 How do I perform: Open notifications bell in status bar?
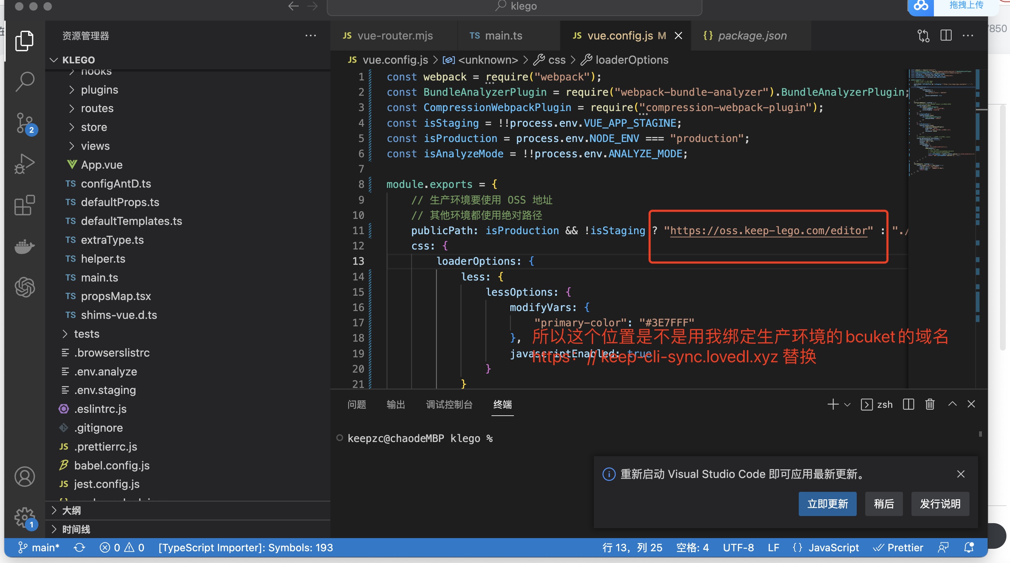[969, 548]
